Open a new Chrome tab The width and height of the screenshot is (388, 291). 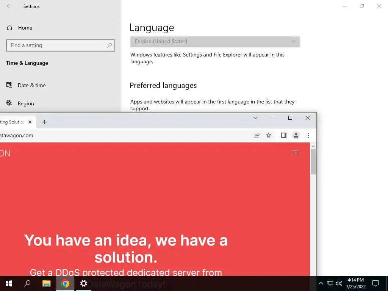pos(44,122)
